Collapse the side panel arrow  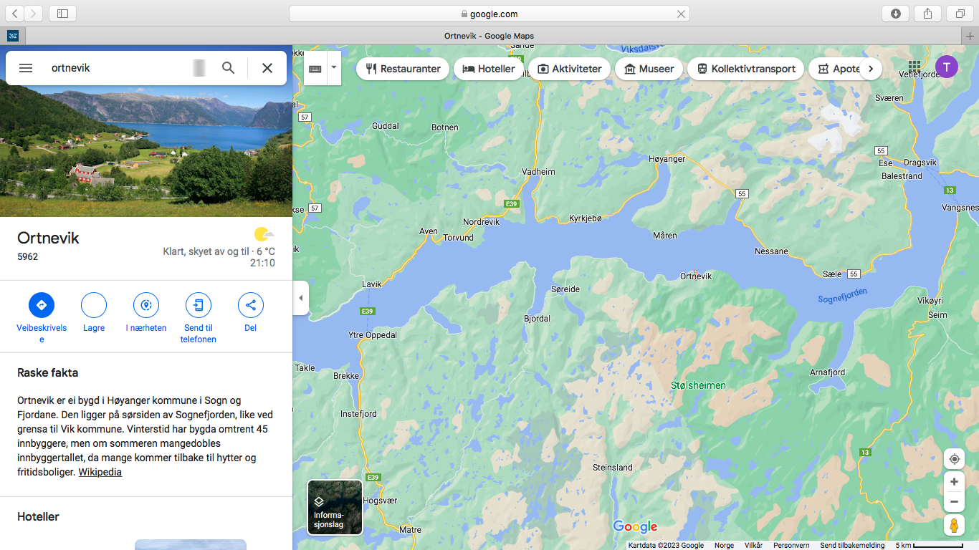(x=301, y=298)
